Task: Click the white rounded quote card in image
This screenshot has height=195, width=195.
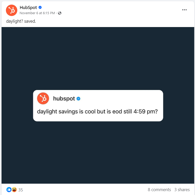Action: [x=98, y=106]
